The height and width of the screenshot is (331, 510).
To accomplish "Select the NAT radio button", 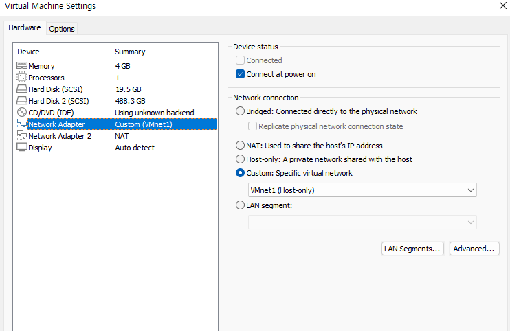I will tap(240, 145).
